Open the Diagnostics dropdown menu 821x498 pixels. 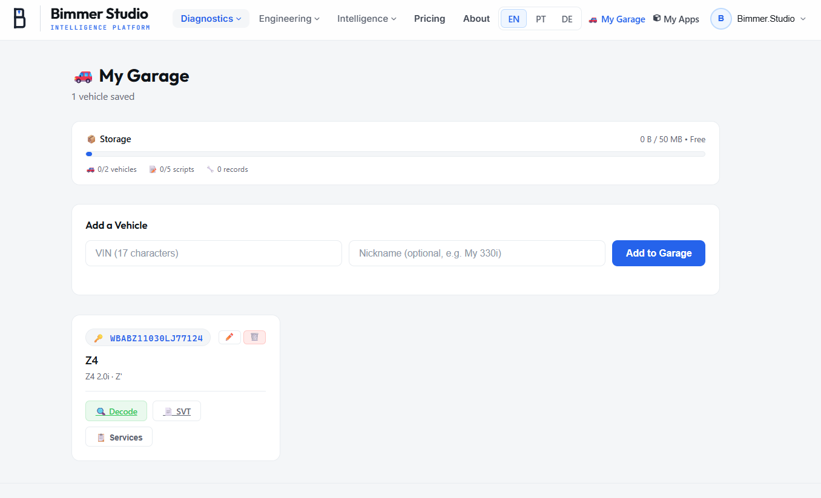[x=211, y=19]
